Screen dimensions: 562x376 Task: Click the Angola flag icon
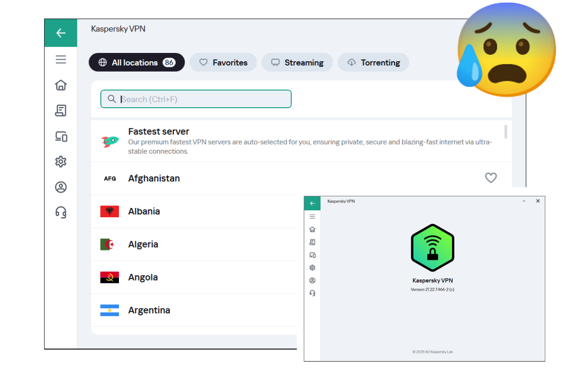click(x=110, y=277)
